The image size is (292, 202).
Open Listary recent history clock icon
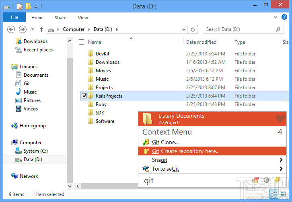(267, 180)
